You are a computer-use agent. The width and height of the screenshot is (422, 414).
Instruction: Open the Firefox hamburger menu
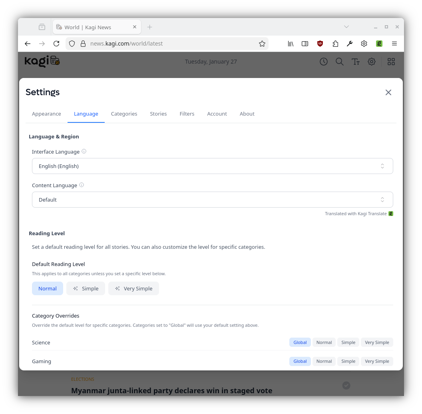(394, 44)
